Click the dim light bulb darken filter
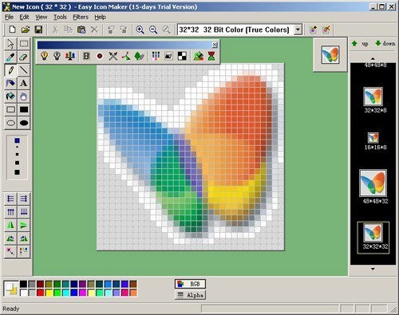 57,56
